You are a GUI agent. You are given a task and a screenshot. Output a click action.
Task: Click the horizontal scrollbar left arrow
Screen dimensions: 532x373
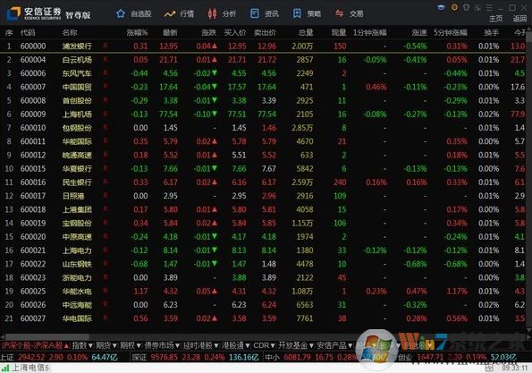[x=3, y=337]
